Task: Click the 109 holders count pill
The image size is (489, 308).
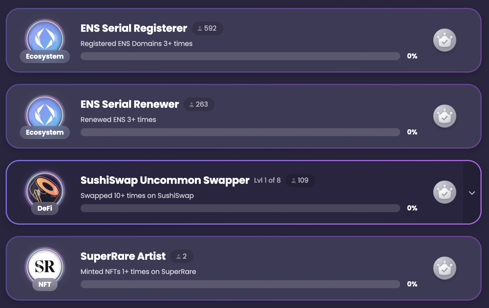Action: (x=300, y=180)
